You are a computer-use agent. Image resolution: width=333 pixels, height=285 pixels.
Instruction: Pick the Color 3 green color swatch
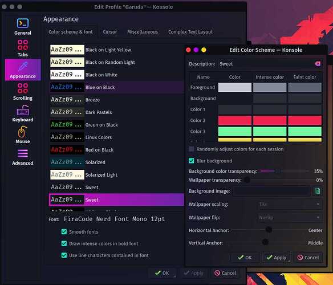click(235, 132)
